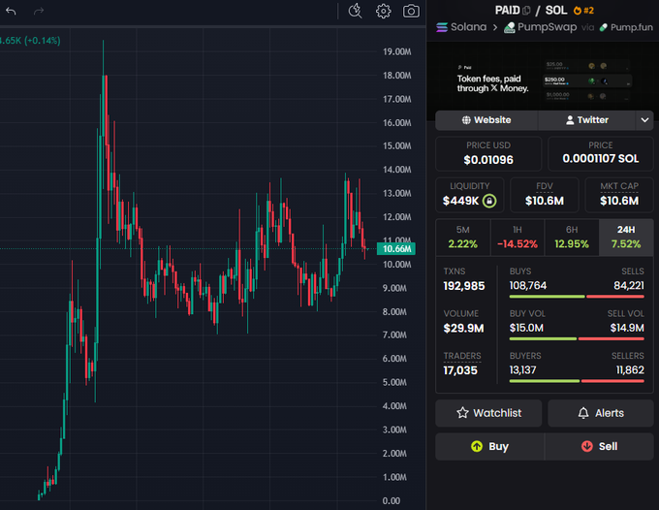659x510 pixels.
Task: Click the FDV $10.6M box
Action: 545,195
